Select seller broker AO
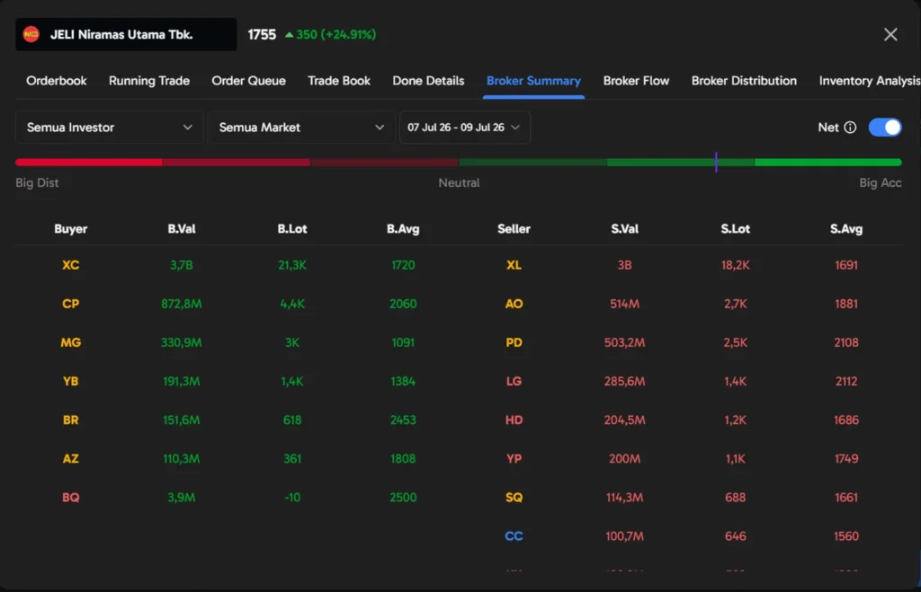The image size is (921, 592). (x=514, y=304)
